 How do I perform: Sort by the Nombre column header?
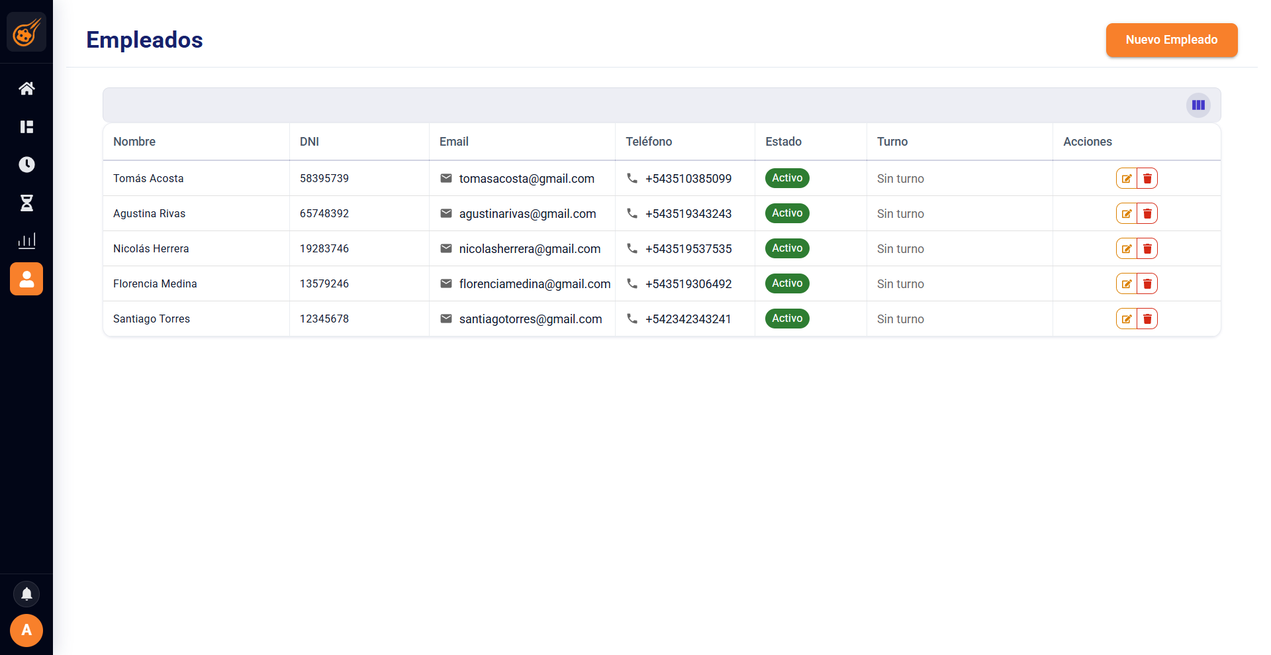coord(134,142)
